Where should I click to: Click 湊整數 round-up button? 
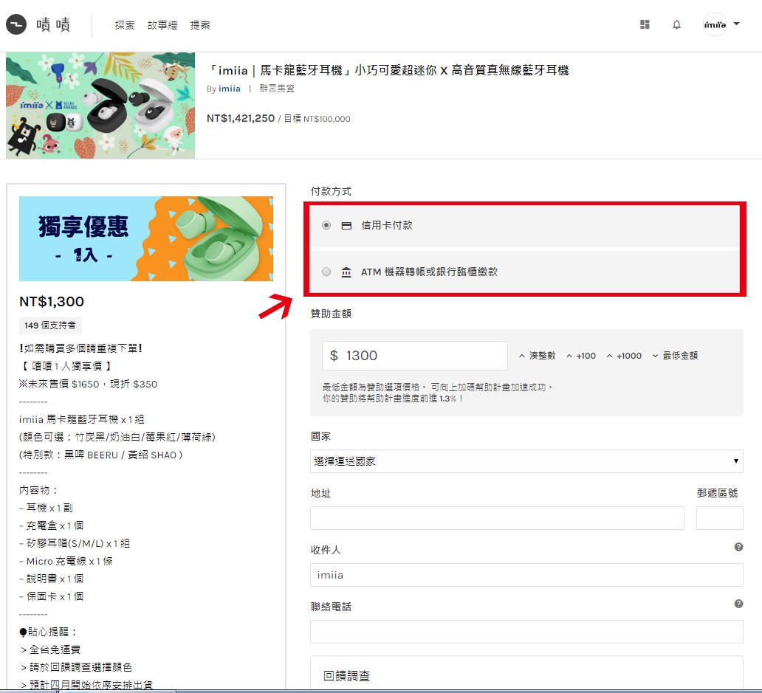[x=537, y=356]
